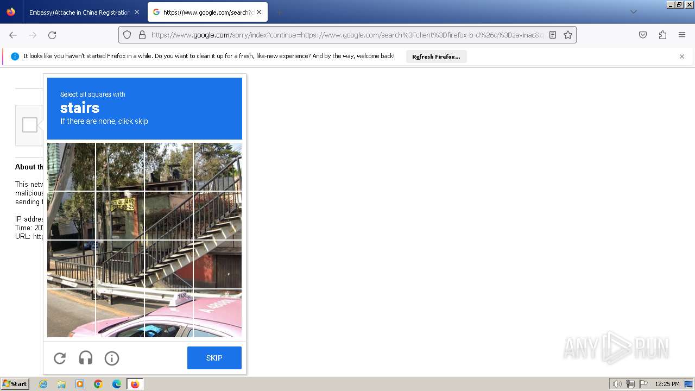Screen dimensions: 695x391
Task: Open volume speaker icon in system tray
Action: click(617, 384)
